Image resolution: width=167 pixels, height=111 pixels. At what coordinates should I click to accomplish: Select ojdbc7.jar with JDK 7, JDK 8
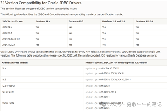[101, 92]
